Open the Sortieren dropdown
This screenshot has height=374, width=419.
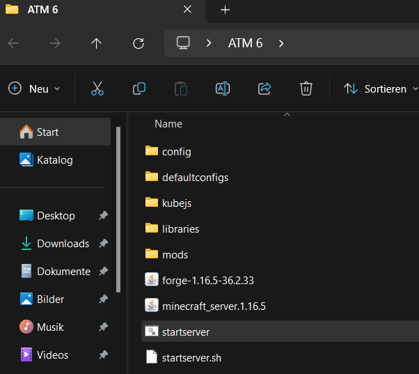click(x=381, y=88)
